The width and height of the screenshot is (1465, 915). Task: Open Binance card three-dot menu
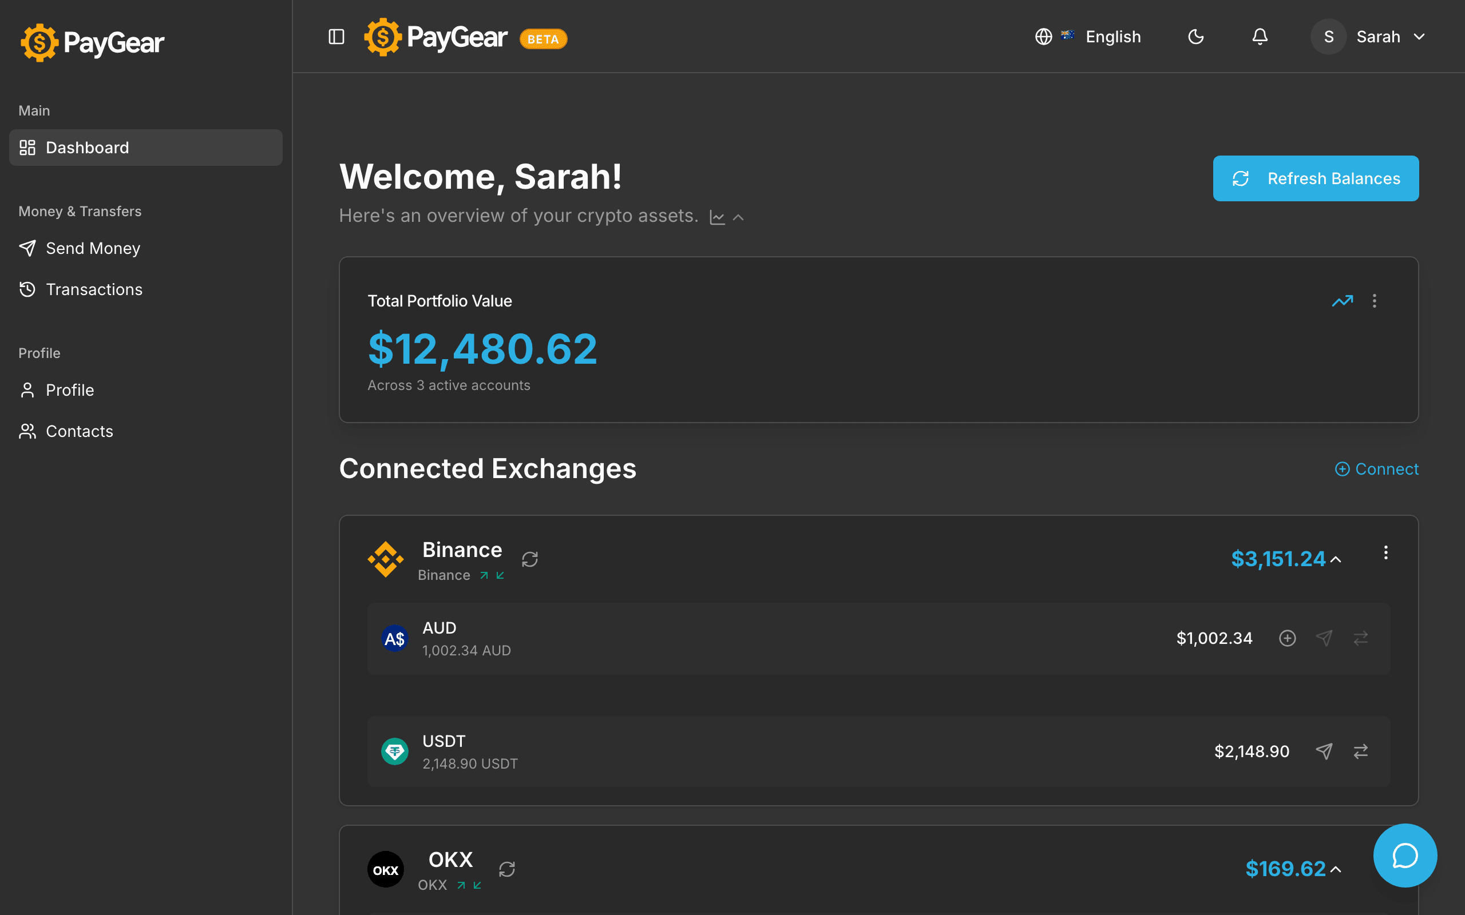click(x=1385, y=552)
